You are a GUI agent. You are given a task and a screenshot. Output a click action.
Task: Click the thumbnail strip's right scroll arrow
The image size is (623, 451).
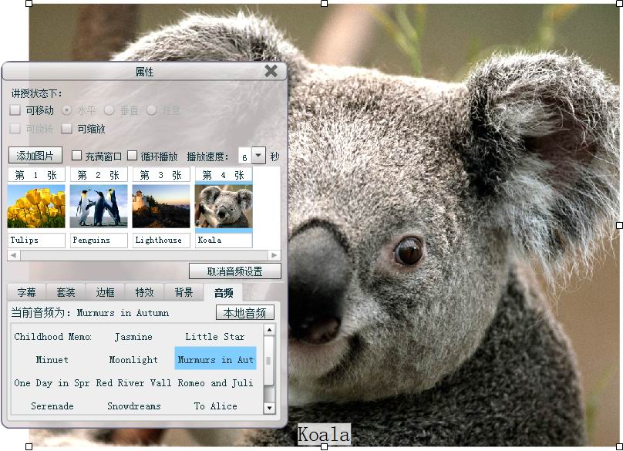click(275, 255)
